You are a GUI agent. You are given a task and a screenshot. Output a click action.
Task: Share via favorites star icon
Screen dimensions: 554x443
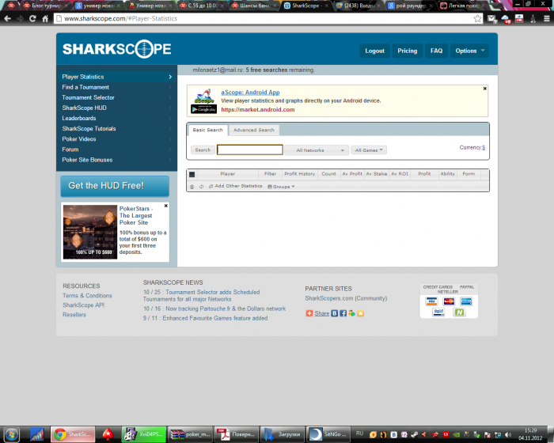[360, 313]
